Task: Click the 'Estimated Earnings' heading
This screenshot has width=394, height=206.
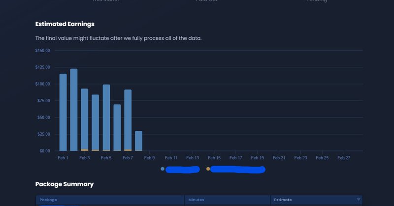Action: coord(65,24)
